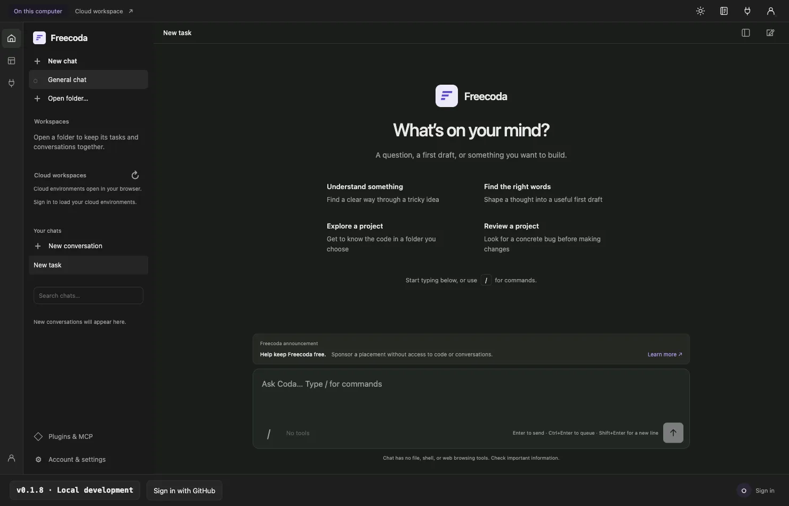Choose Open folder... in the sidebar
The image size is (789, 506).
coord(88,99)
